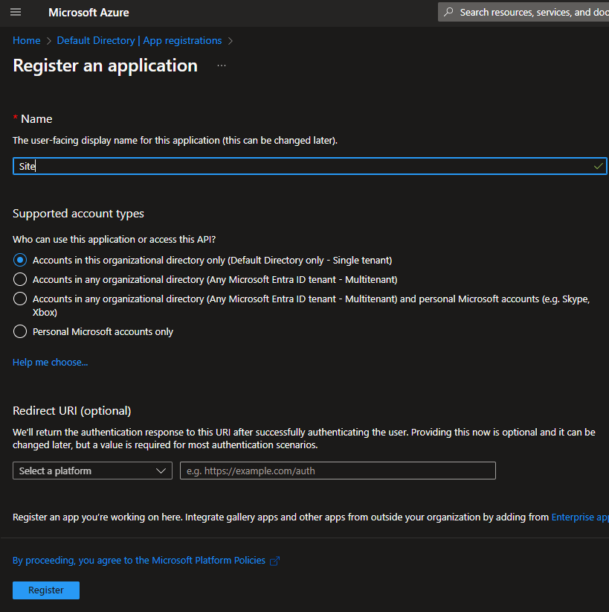The width and height of the screenshot is (609, 612).
Task: Click the green validation checkmark in Name field
Action: (598, 166)
